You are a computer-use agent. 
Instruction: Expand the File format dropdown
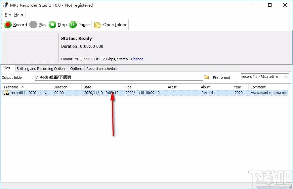286,77
